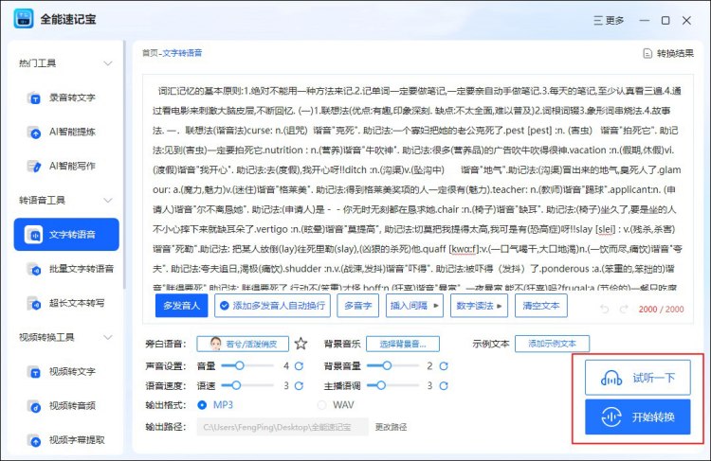This screenshot has width=711, height=461.
Task: Click the 多音字 button
Action: [357, 306]
